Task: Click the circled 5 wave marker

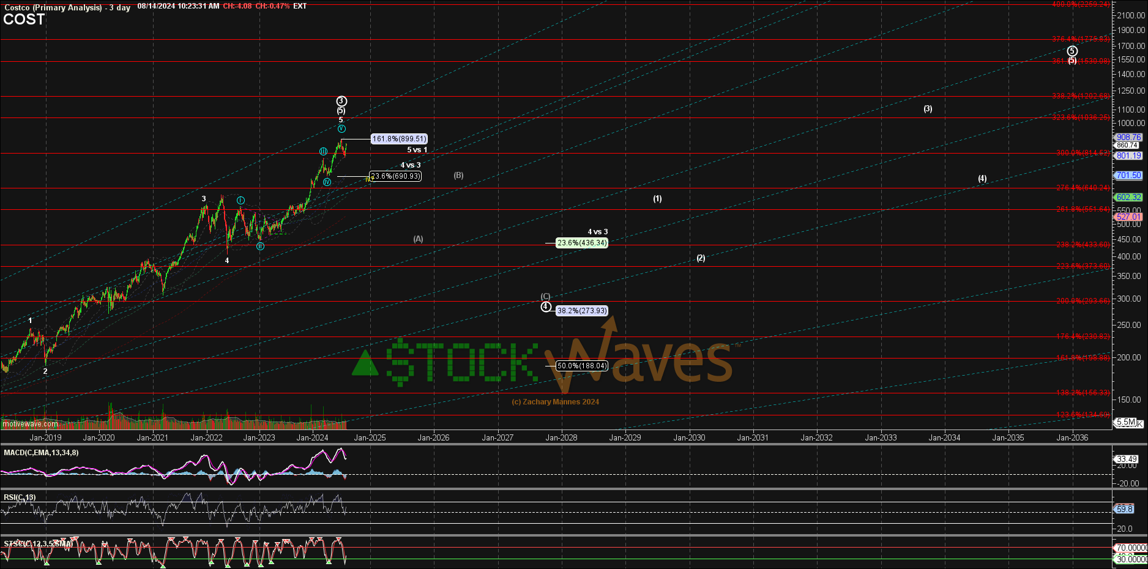Action: pos(1072,51)
